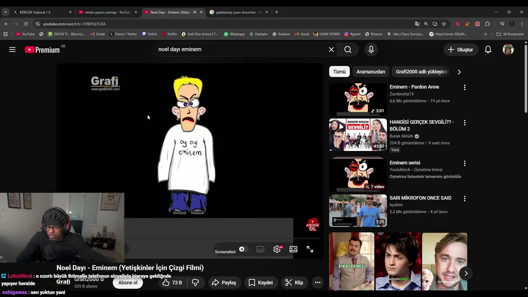Run search with magnifying glass button

pos(348,49)
